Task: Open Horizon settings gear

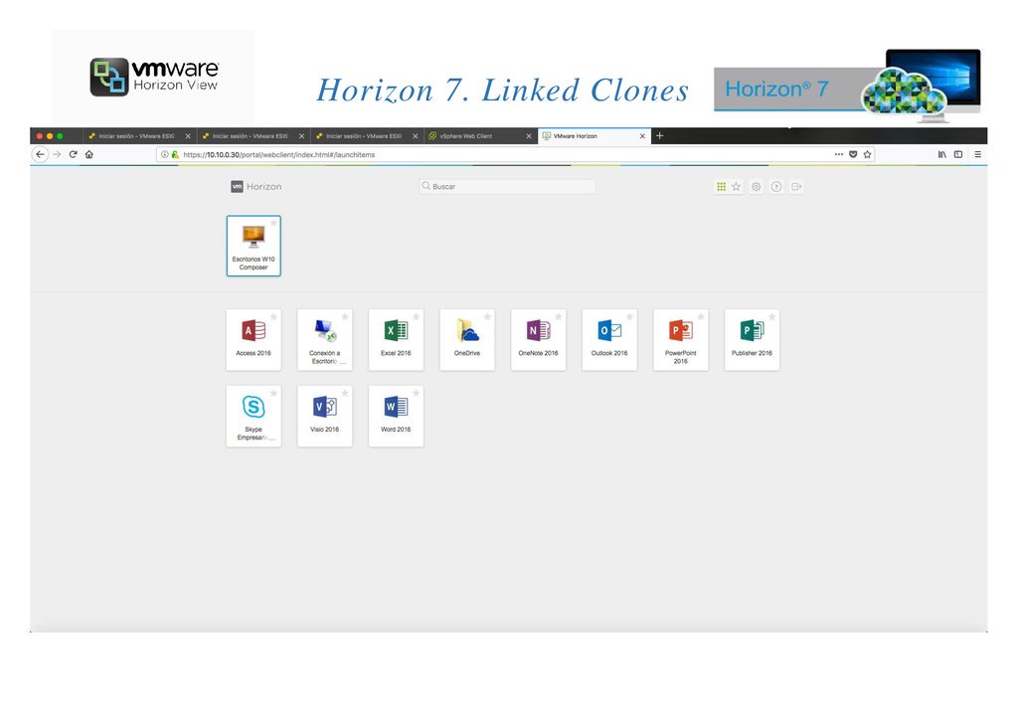Action: 757,186
